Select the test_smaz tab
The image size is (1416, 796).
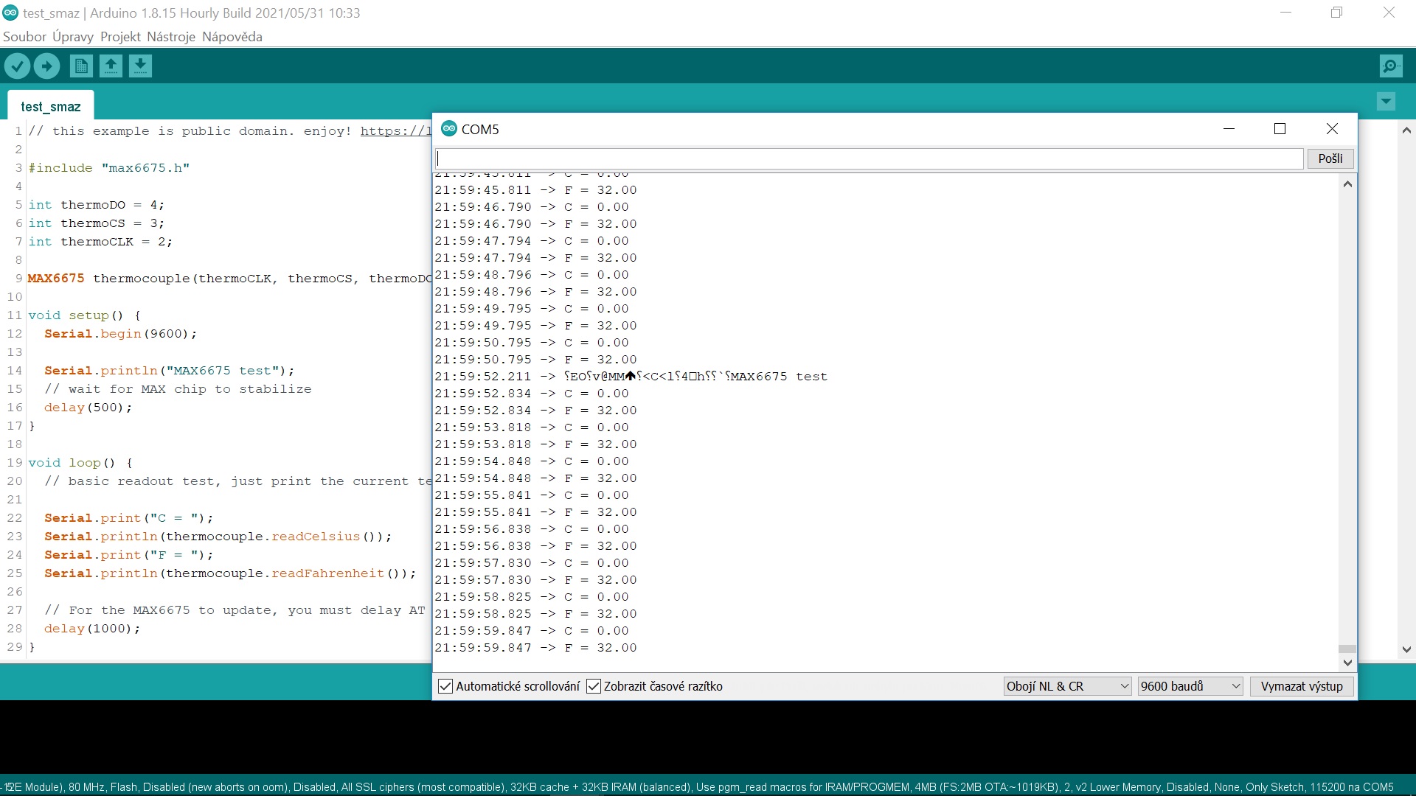pyautogui.click(x=50, y=107)
